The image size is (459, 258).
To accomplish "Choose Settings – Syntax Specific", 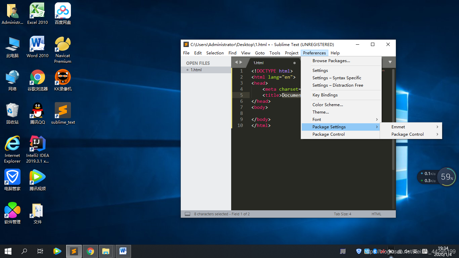I will 341,78.
